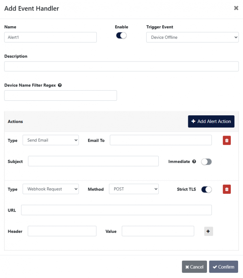Change the POST method dropdown
Image resolution: width=243 pixels, height=278 pixels.
(x=134, y=189)
